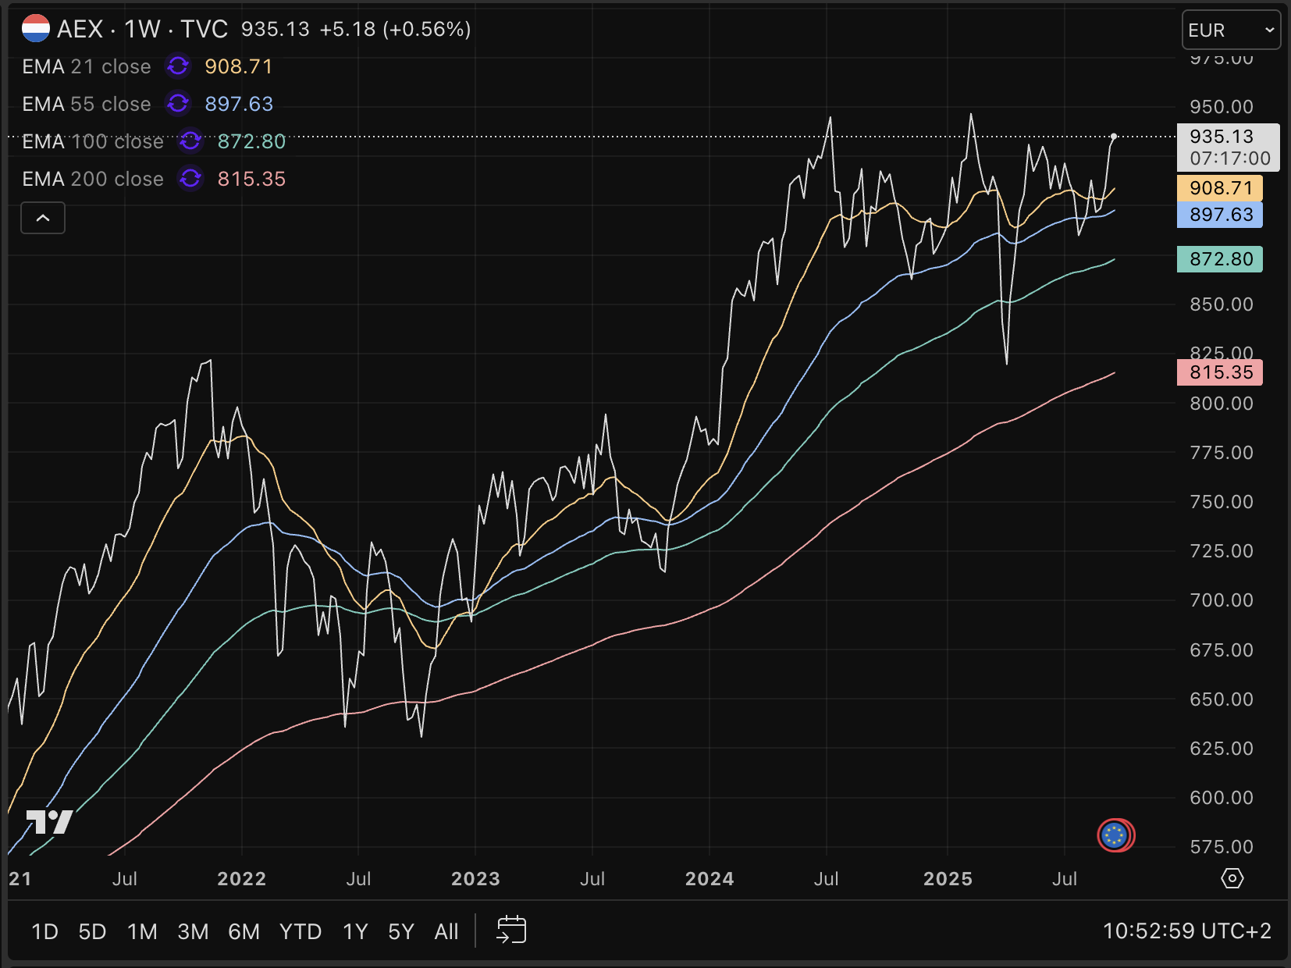Open the go-to-date calendar icon

click(x=511, y=930)
